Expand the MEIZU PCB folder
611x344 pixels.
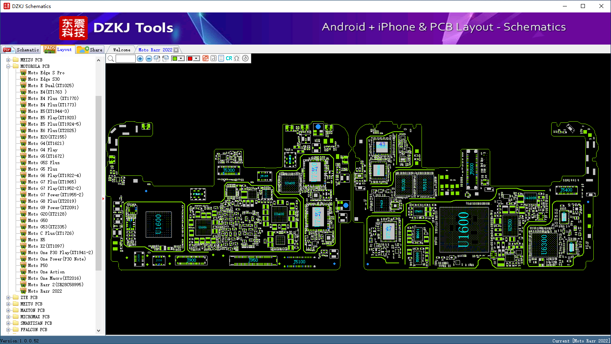[x=8, y=60]
